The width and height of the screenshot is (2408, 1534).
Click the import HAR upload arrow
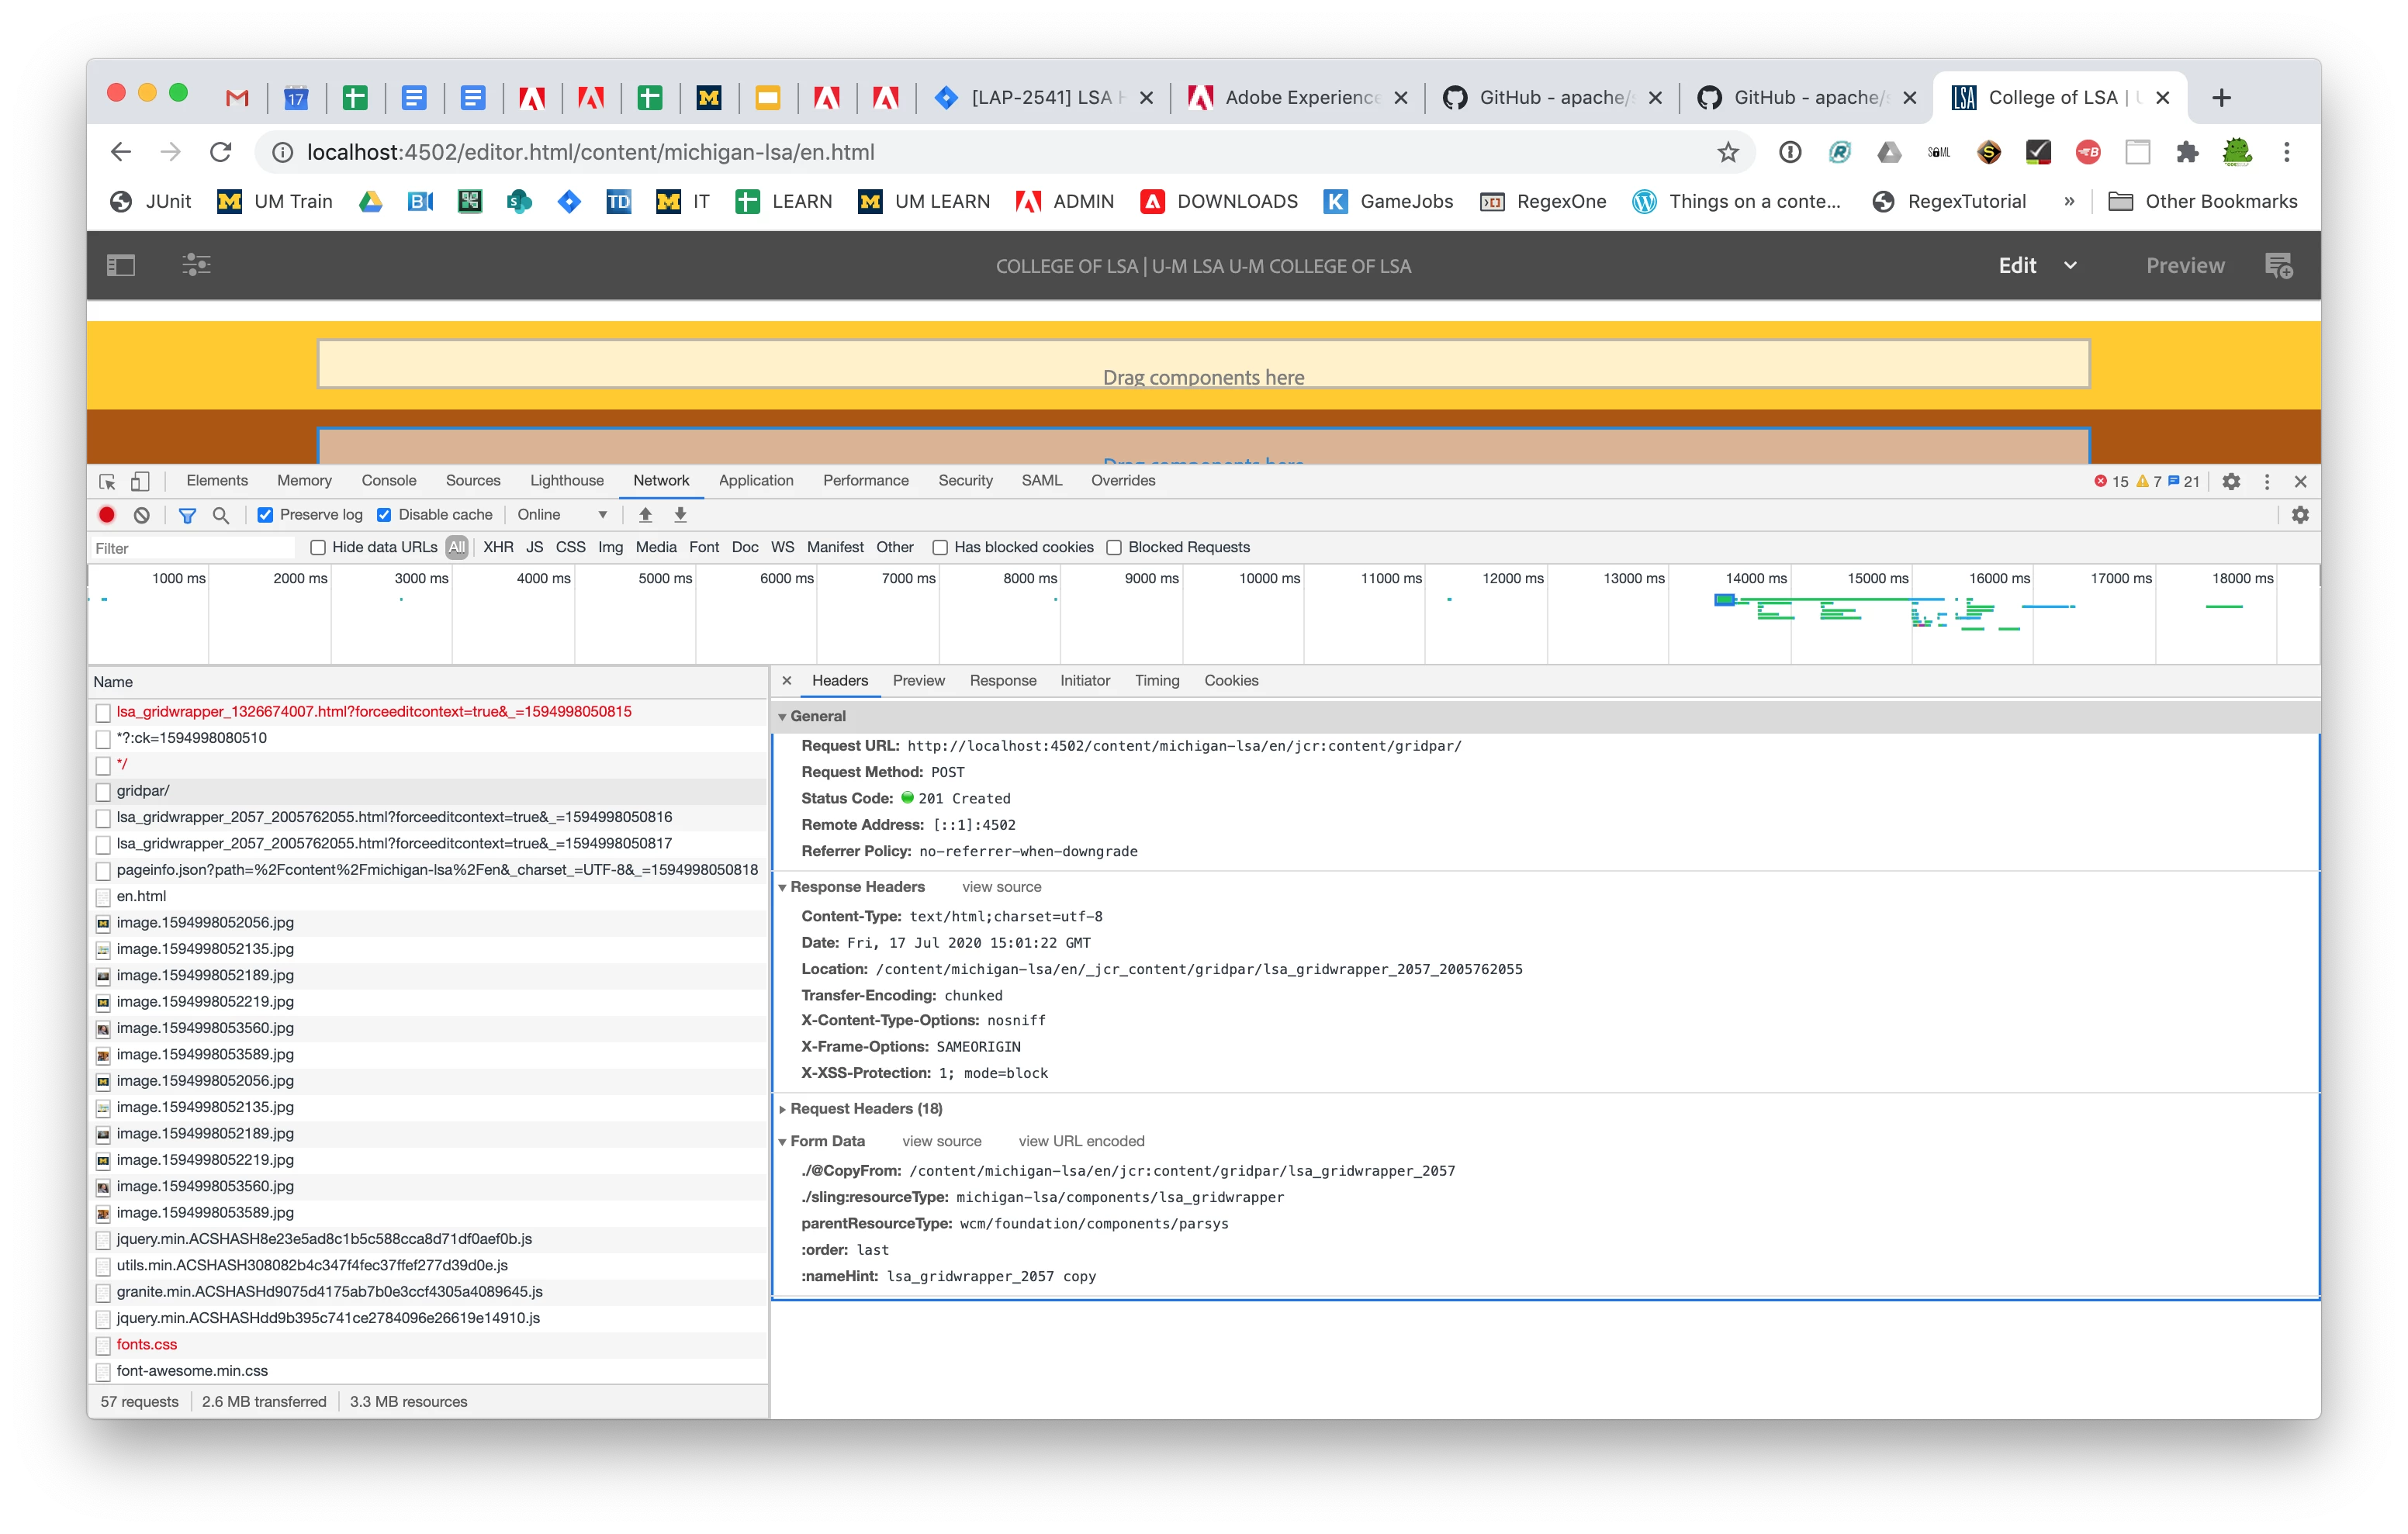point(645,515)
